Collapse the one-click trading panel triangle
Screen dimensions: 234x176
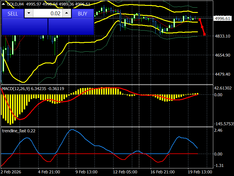pyautogui.click(x=3, y=4)
